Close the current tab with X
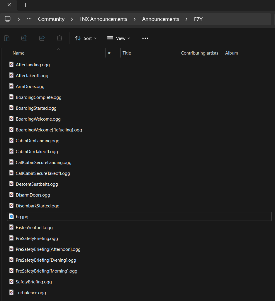Image resolution: width=275 pixels, height=301 pixels. [x=9, y=5]
